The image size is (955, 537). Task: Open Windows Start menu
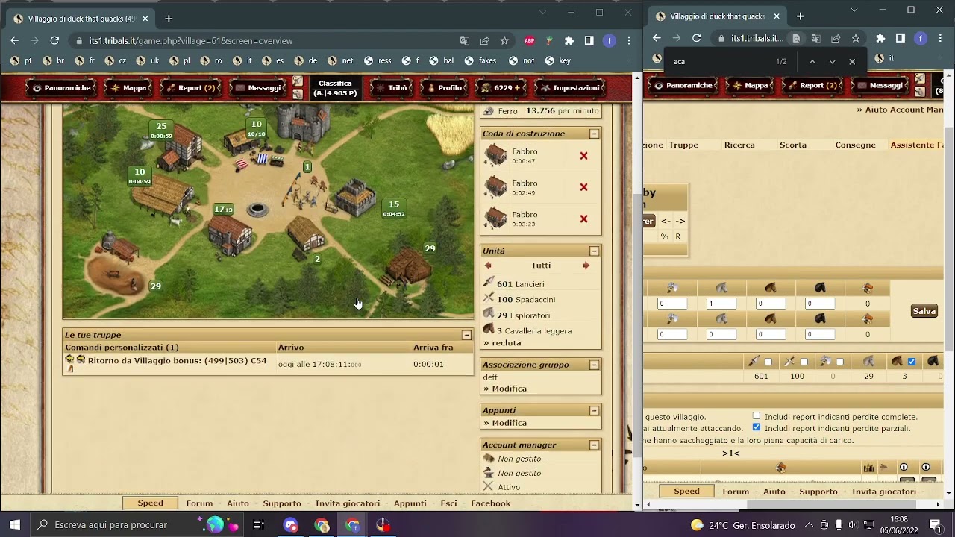[x=14, y=525]
